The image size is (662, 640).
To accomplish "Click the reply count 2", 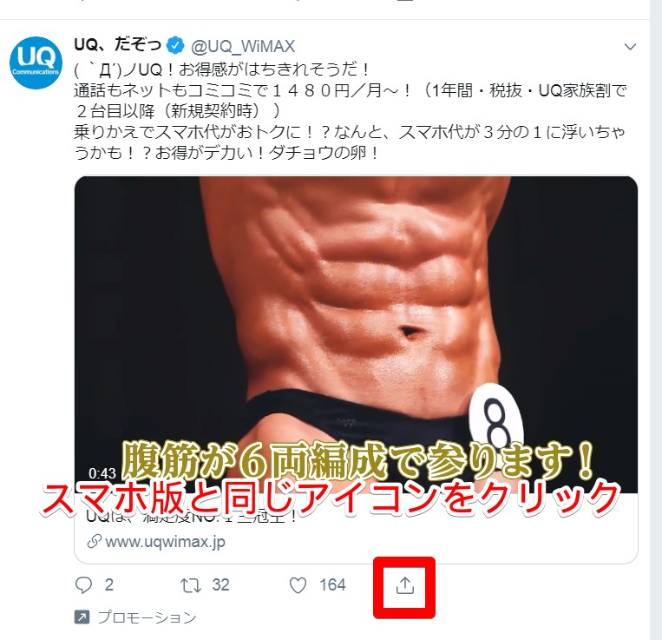I will pyautogui.click(x=109, y=585).
